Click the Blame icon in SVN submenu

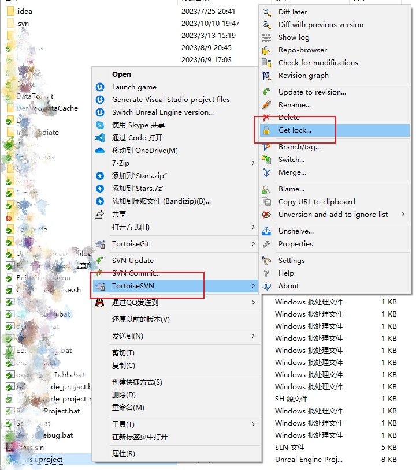coord(266,189)
